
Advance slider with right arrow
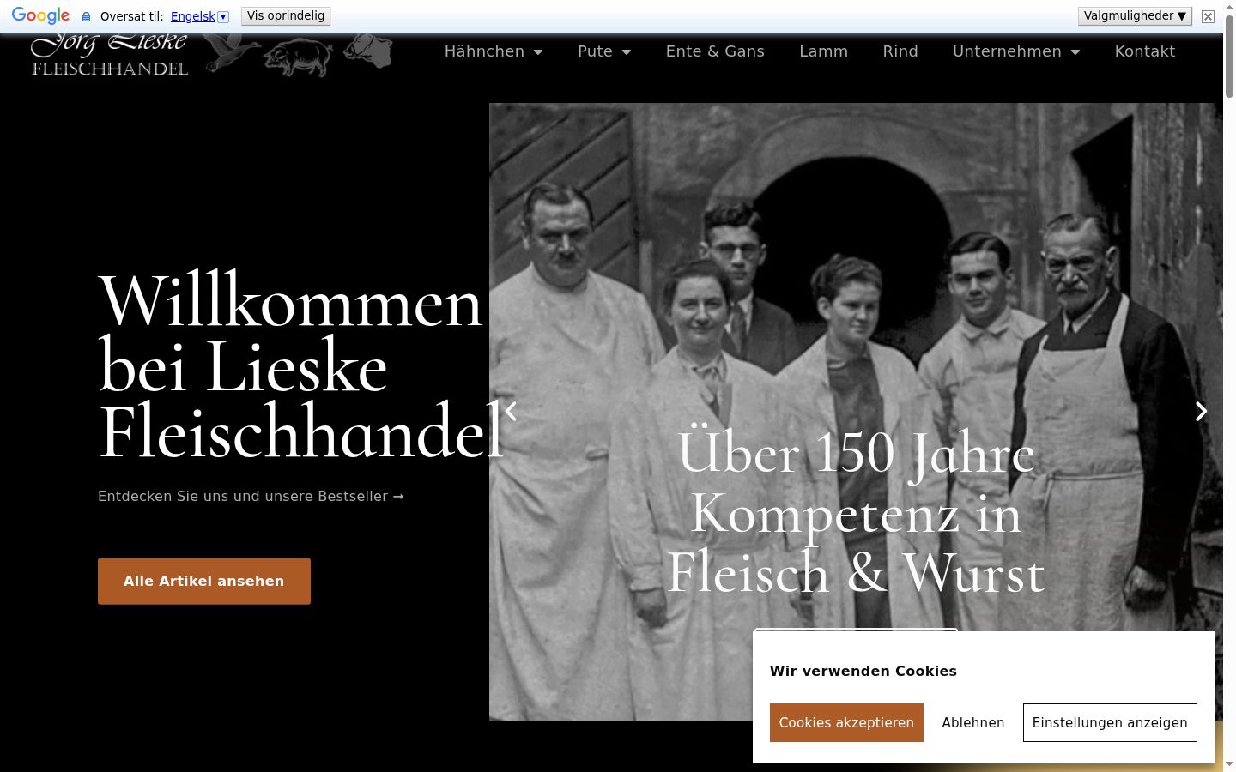point(1202,412)
